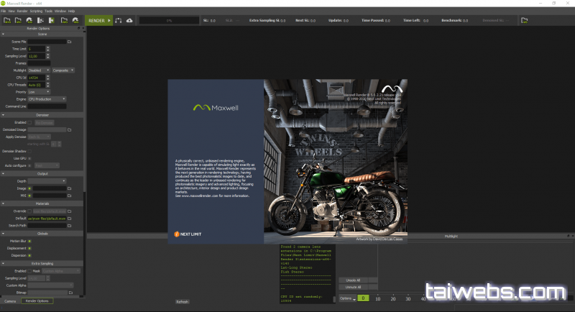This screenshot has width=575, height=312.
Task: Click the cloud render icon in toolbar
Action: 129,21
